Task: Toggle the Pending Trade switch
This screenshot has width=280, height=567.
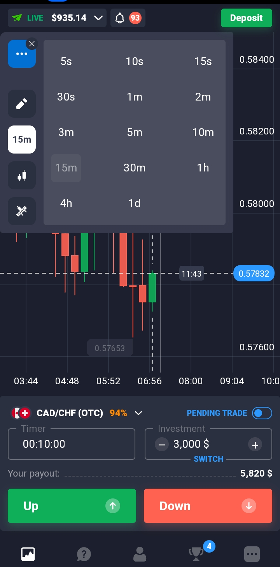Action: pyautogui.click(x=262, y=413)
